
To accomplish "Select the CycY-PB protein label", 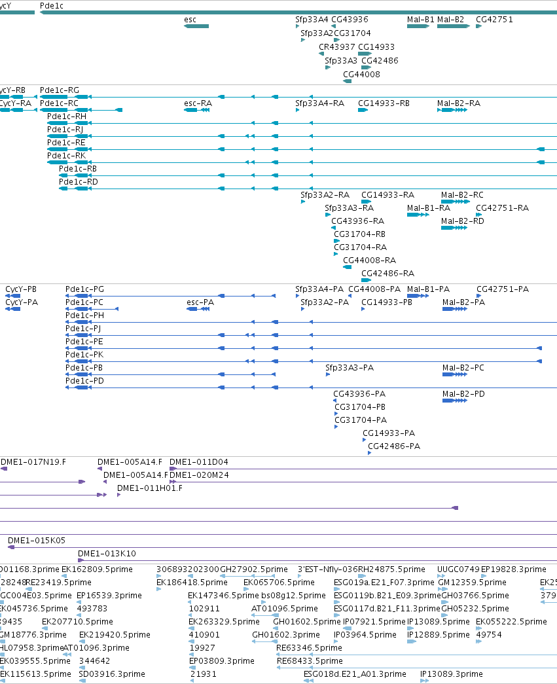I will tap(21, 289).
